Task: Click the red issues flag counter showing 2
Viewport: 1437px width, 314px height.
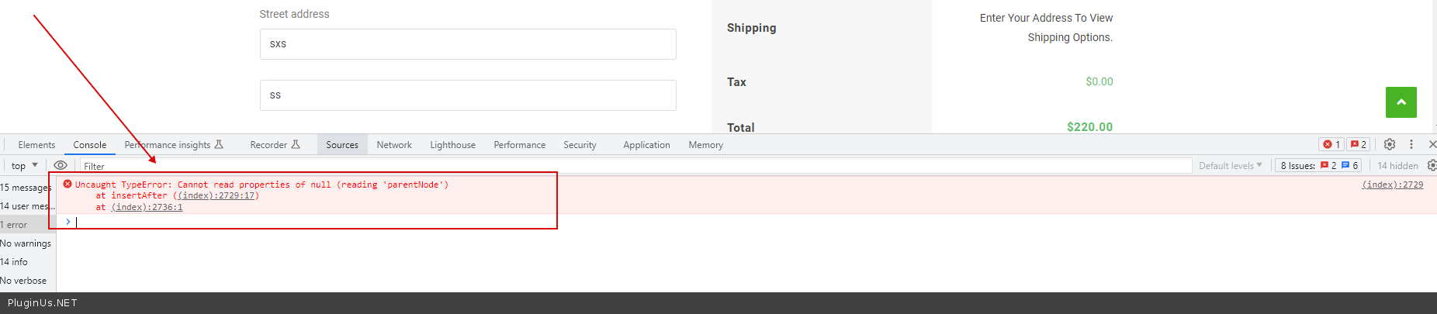Action: coord(1358,144)
